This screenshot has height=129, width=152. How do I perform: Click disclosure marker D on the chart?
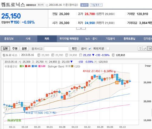69,95
